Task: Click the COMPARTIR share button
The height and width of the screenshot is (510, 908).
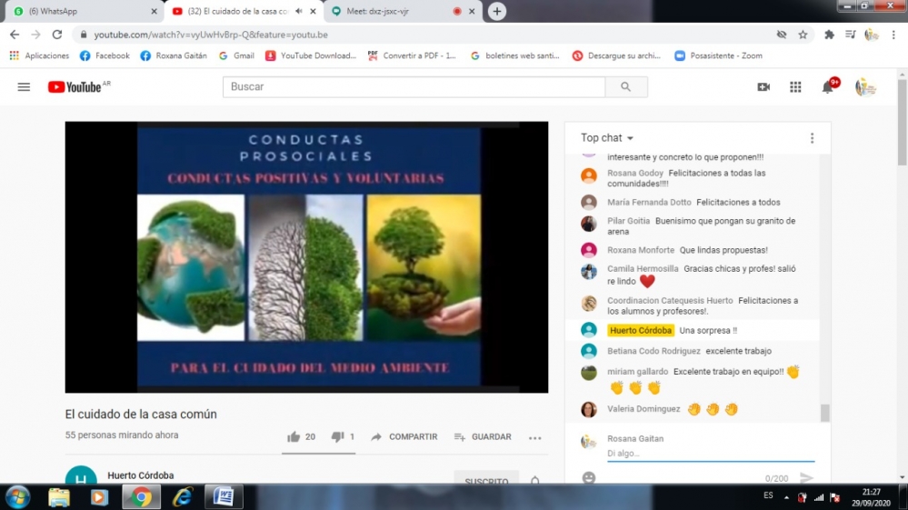Action: [x=404, y=437]
